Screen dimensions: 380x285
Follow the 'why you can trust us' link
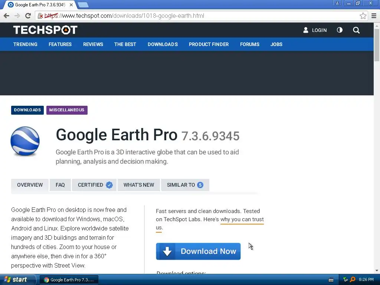coord(242,219)
